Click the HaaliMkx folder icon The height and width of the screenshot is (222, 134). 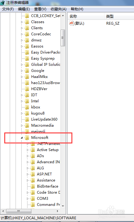27,77
